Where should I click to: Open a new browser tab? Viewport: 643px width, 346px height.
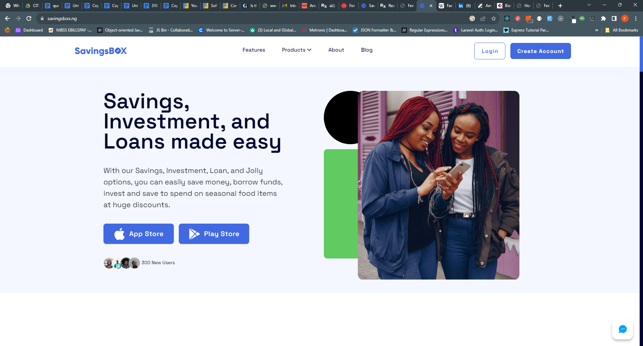tap(560, 6)
